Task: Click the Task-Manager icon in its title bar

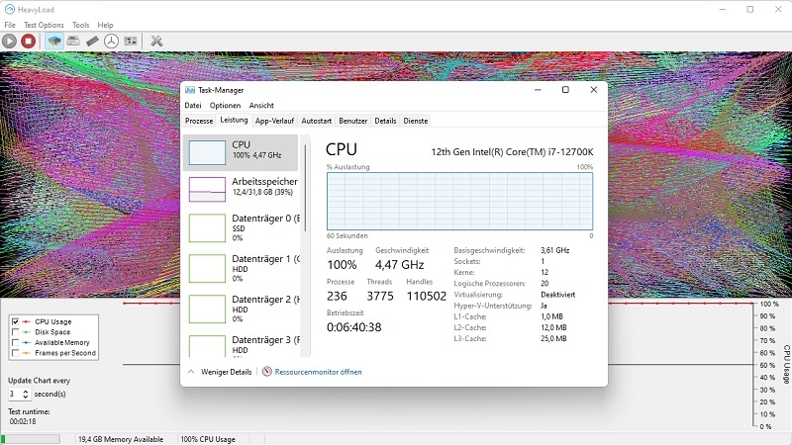Action: pos(190,90)
